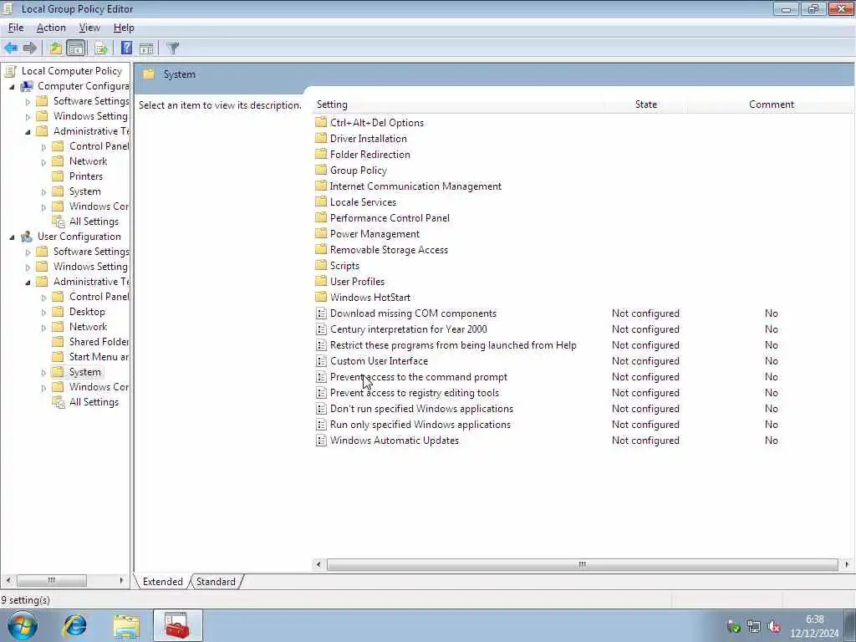Select Restrict these programs launched from Help
The image size is (856, 642).
point(453,345)
